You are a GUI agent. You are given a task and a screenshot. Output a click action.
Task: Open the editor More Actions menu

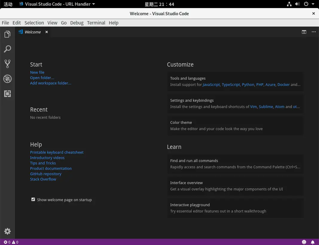(x=313, y=32)
